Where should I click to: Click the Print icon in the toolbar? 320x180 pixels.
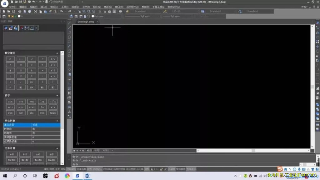pos(19,12)
